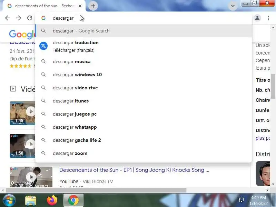
Task: Click the Vidéos section play icon
Action: pos(13,89)
